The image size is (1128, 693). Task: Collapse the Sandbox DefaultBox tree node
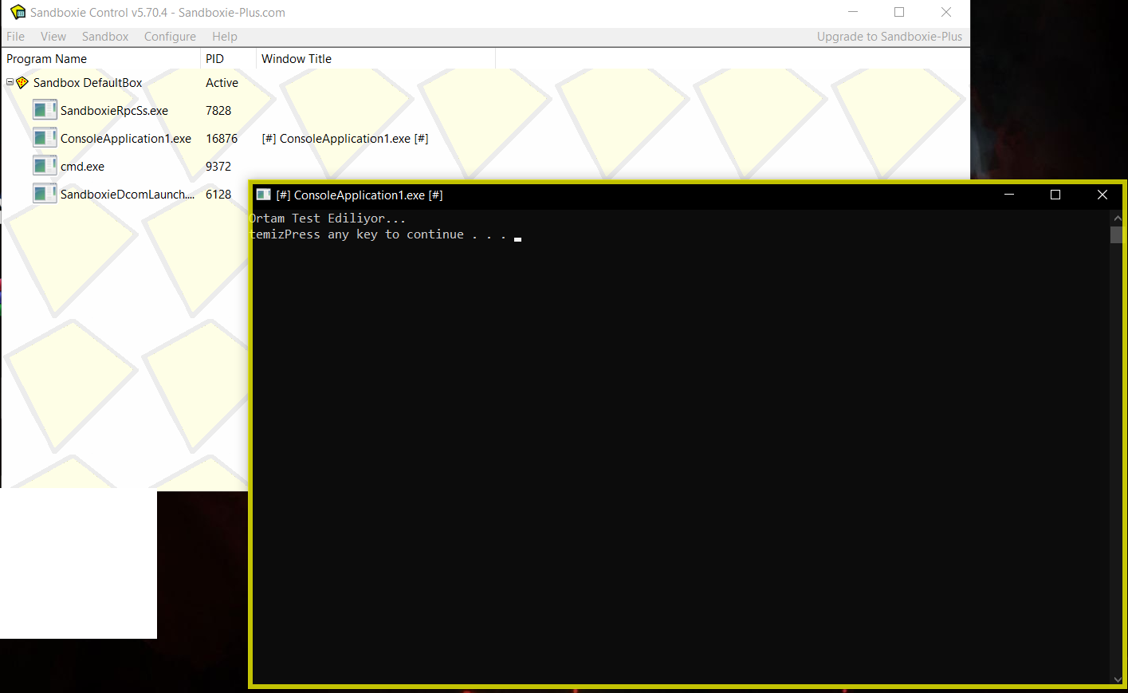(x=10, y=81)
